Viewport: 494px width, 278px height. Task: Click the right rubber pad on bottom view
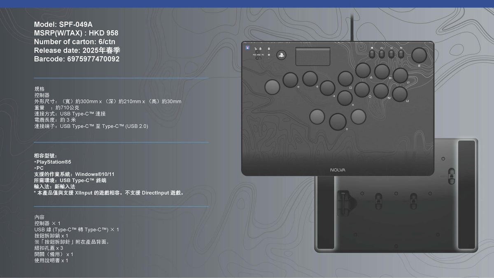coord(466,194)
